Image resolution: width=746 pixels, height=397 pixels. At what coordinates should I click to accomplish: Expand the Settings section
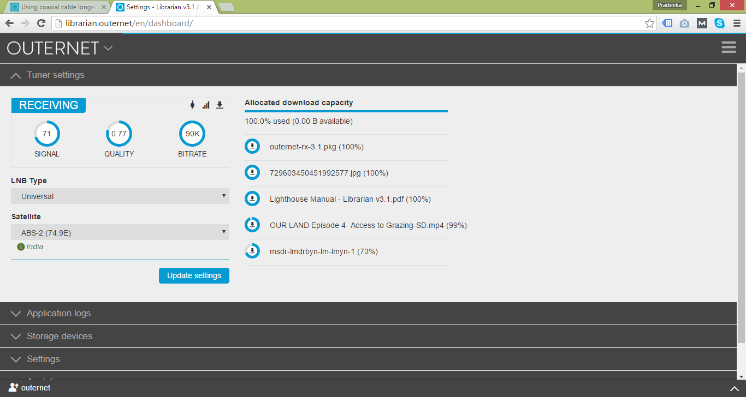coord(368,359)
